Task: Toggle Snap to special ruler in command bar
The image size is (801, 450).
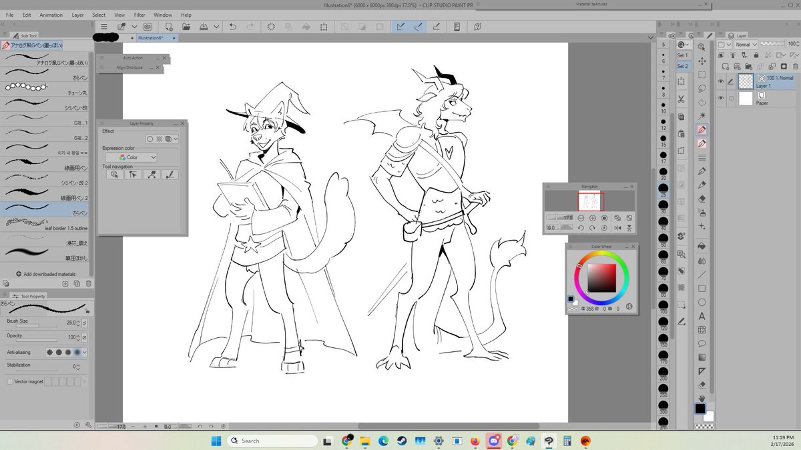Action: click(419, 27)
